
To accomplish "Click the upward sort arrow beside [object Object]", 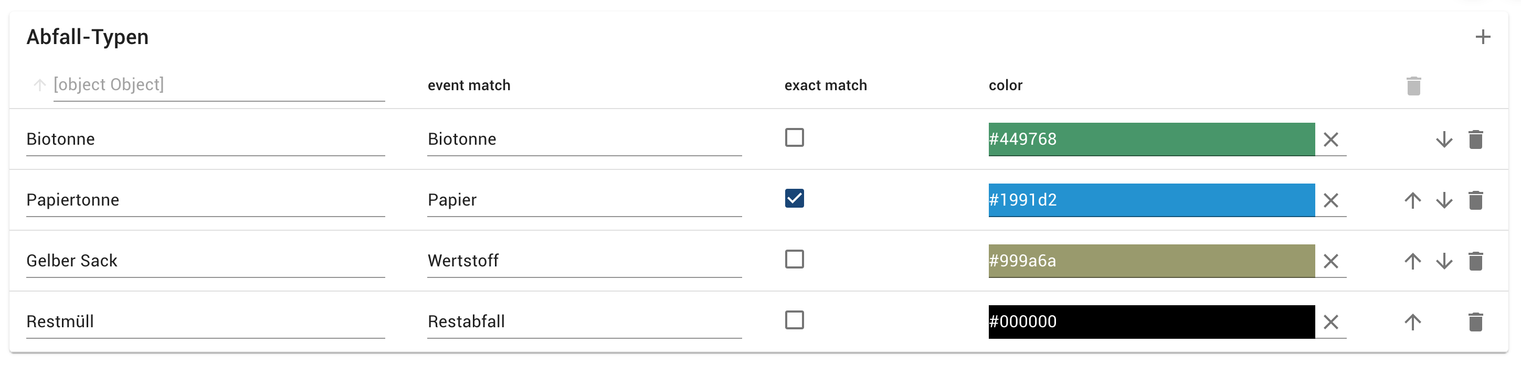I will pyautogui.click(x=39, y=85).
